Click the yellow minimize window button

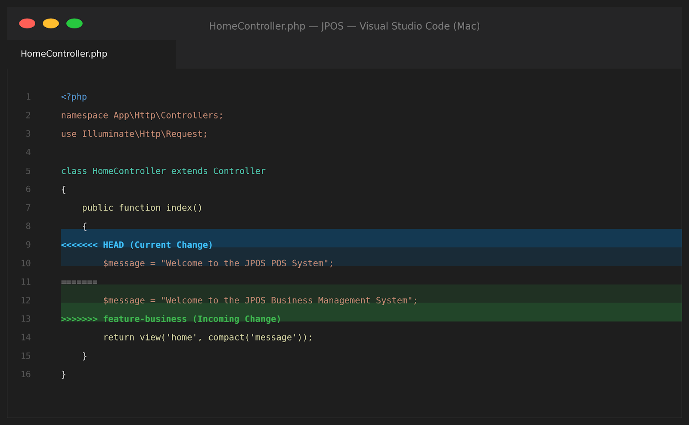pyautogui.click(x=51, y=23)
